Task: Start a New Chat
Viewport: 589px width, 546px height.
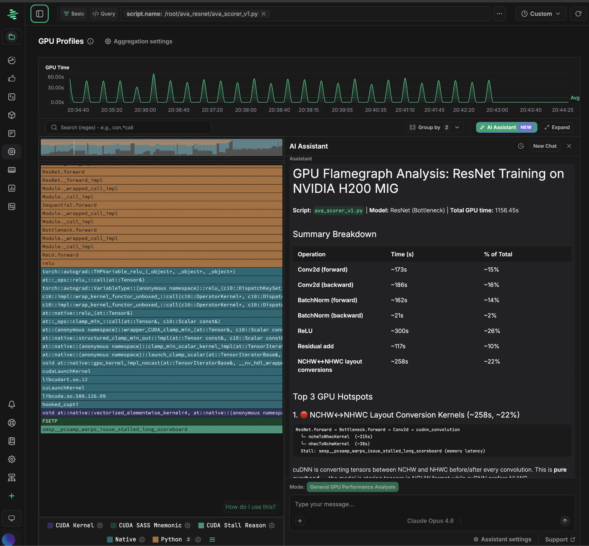Action: coord(545,146)
